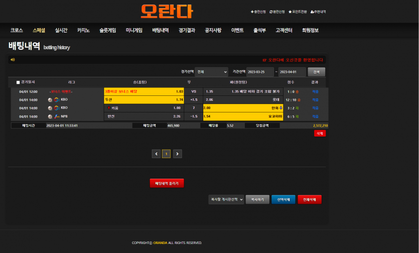The height and width of the screenshot is (253, 419).
Task: Click the refresh icon for 환전신청
Action: click(x=271, y=12)
